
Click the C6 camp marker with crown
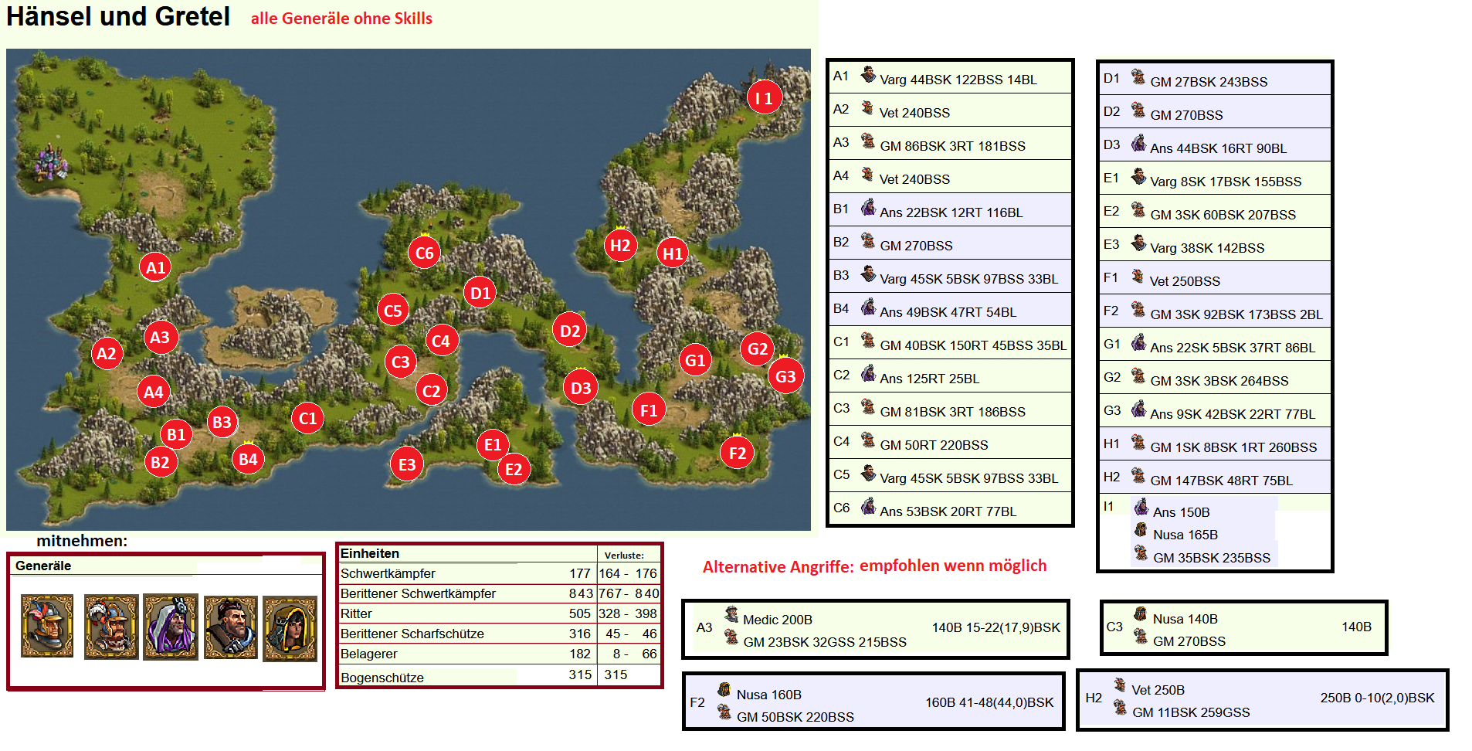424,253
